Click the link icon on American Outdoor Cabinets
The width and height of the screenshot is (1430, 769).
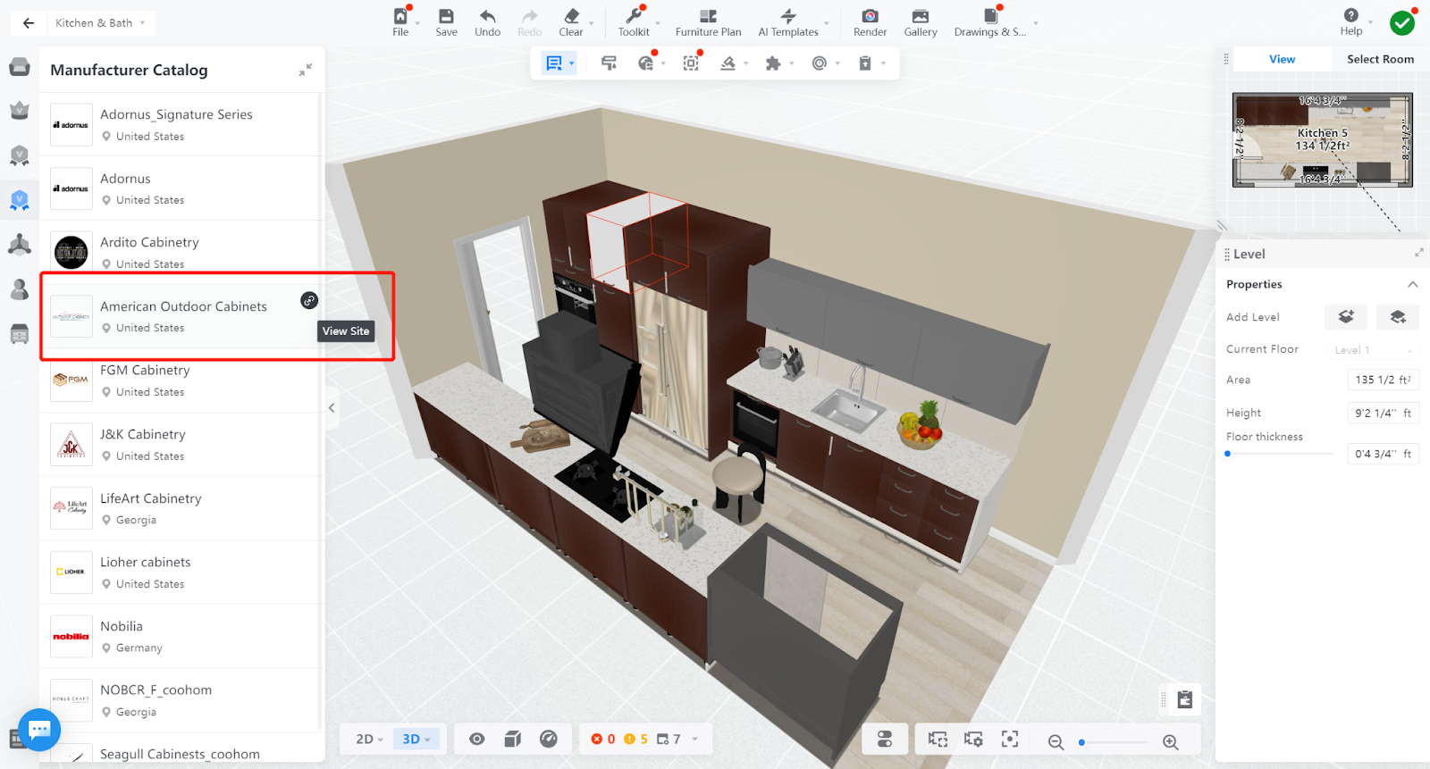click(x=309, y=300)
